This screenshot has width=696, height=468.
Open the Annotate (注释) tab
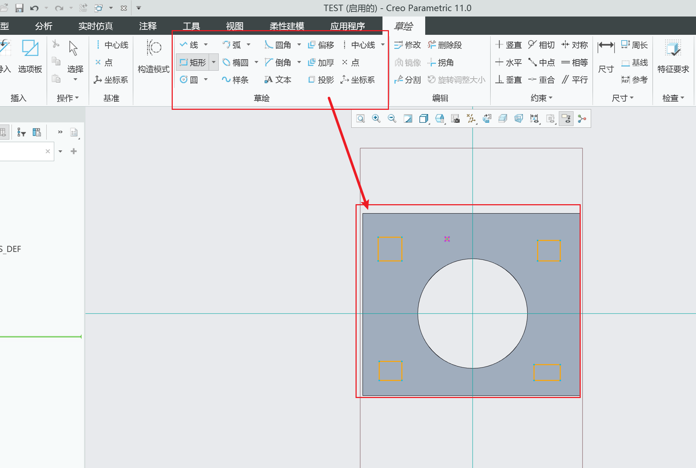[x=148, y=26]
